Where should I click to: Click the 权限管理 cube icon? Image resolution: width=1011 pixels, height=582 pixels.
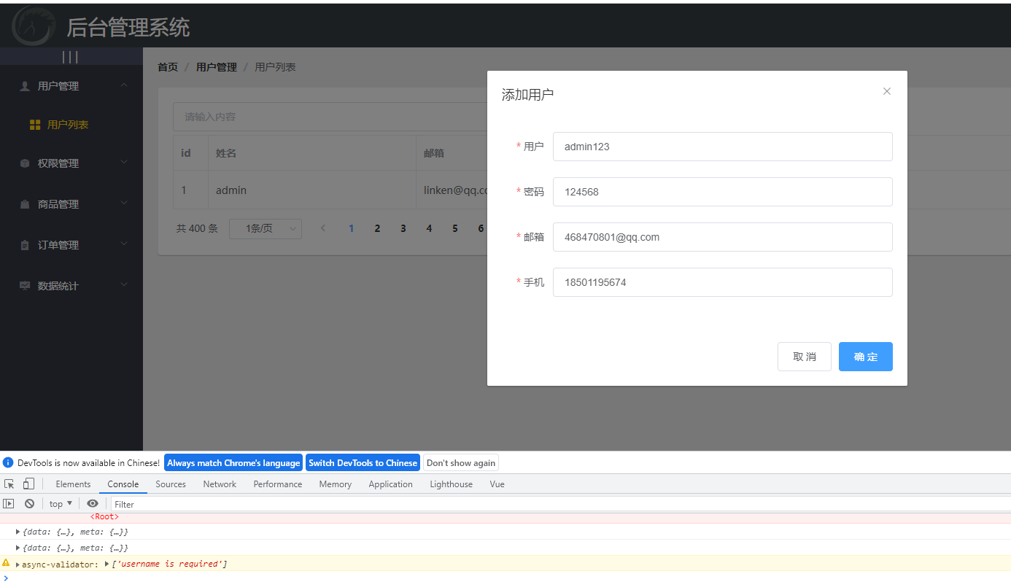tap(25, 163)
